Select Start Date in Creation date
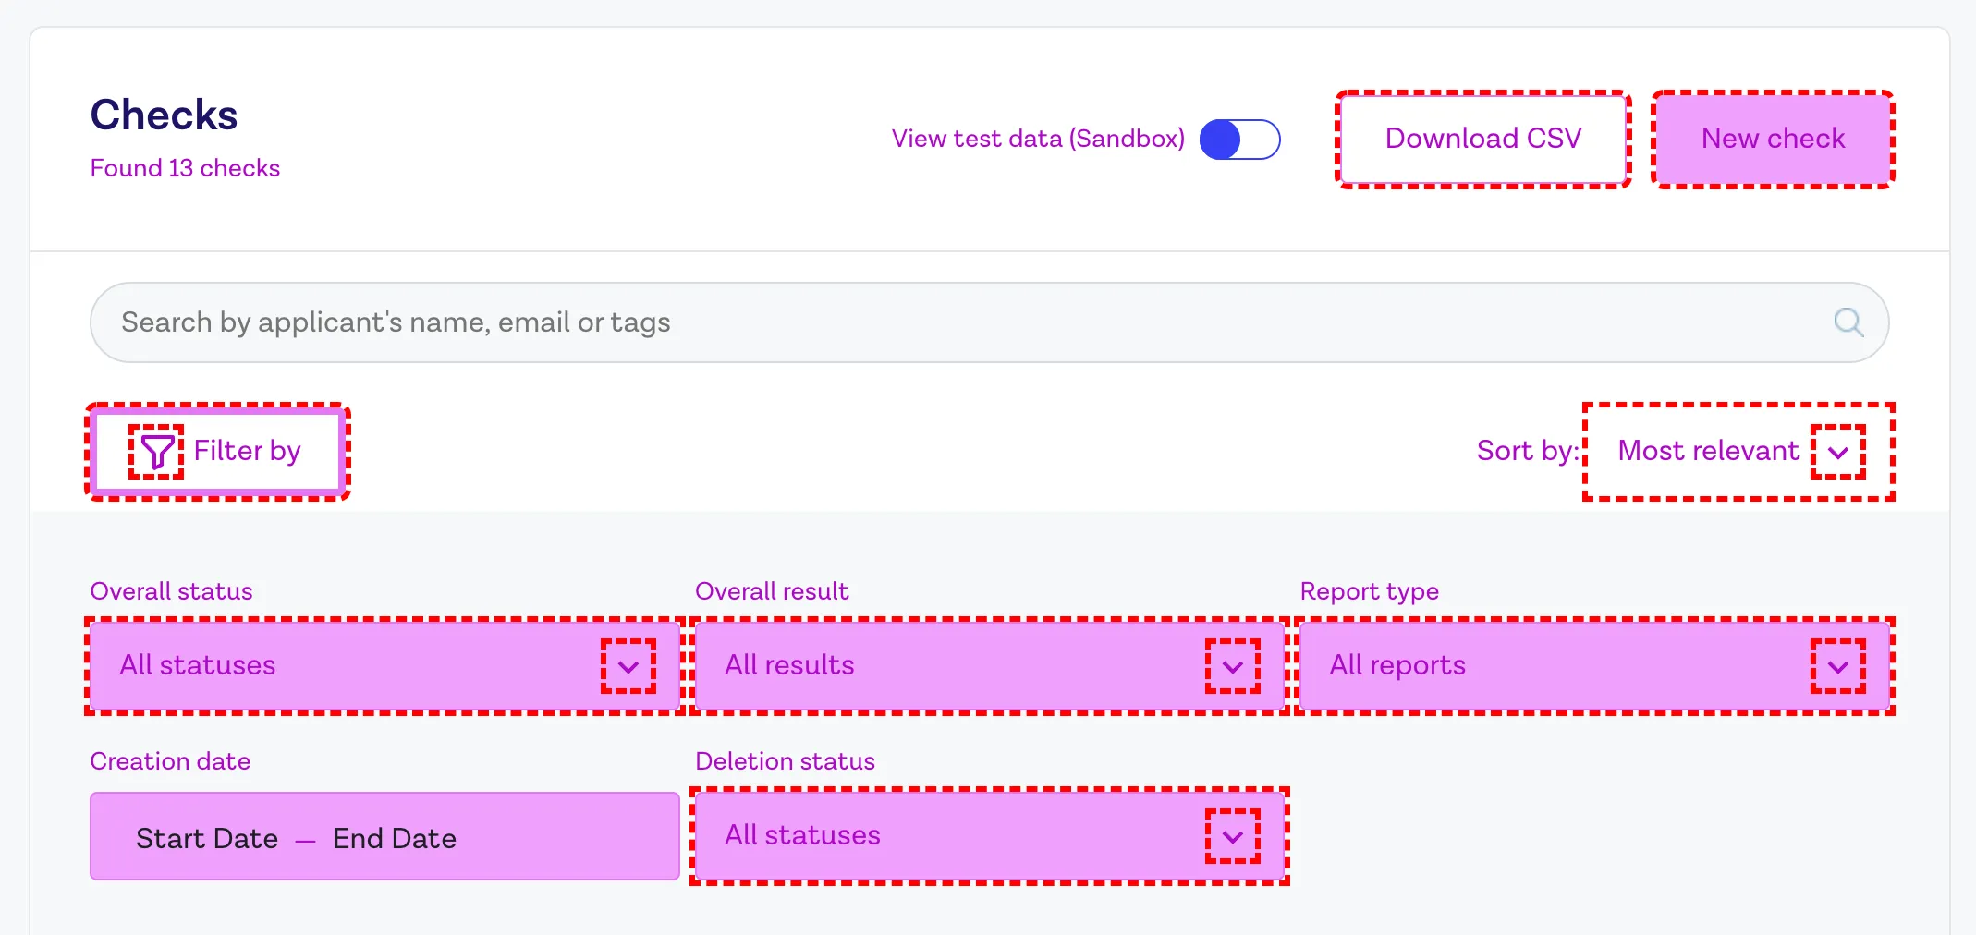The height and width of the screenshot is (935, 1976). coord(207,838)
